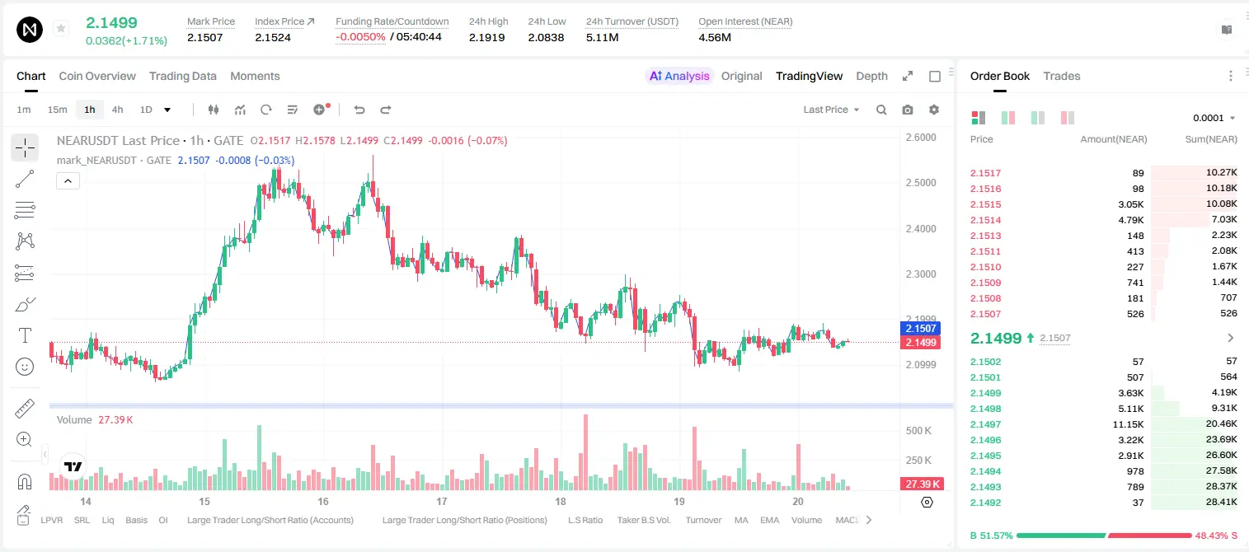Screen dimensions: 1249x552
Task: Show only sell orders in order book
Action: pos(1068,118)
